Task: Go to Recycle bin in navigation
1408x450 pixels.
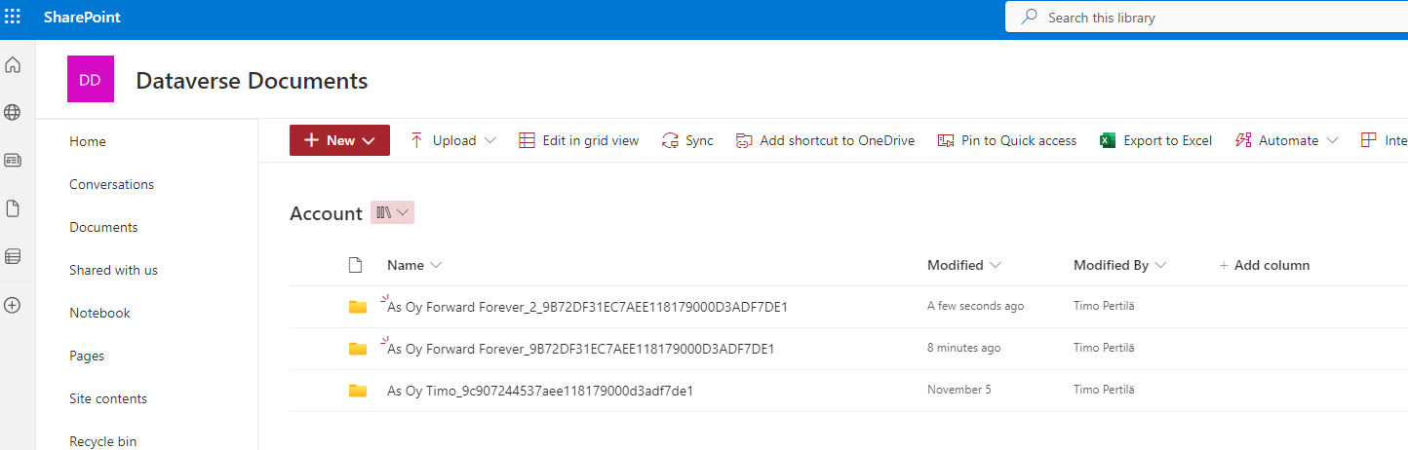Action: tap(102, 441)
